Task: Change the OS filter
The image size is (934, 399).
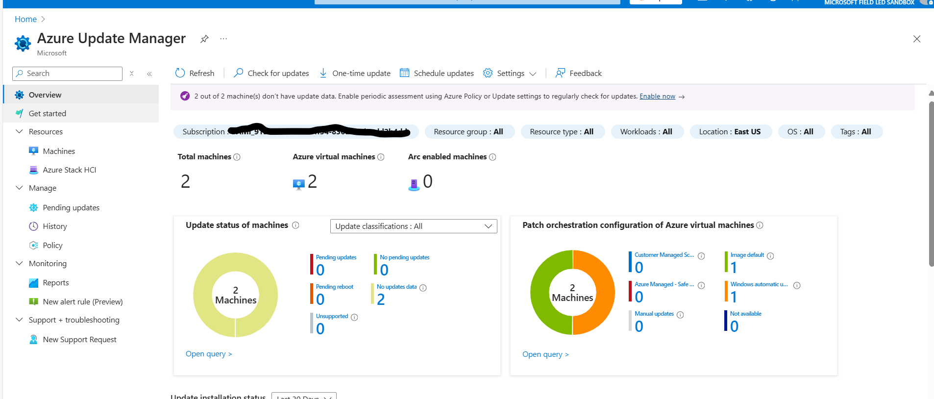Action: [801, 131]
